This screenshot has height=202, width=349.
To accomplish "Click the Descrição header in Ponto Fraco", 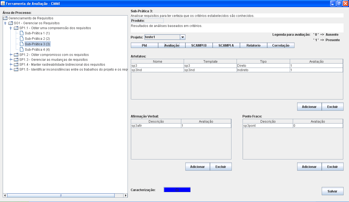I will [x=268, y=121].
